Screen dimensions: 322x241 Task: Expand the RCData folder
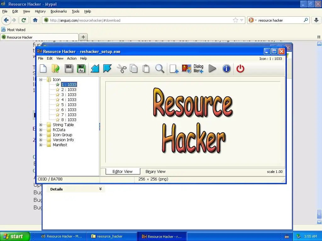click(x=41, y=130)
